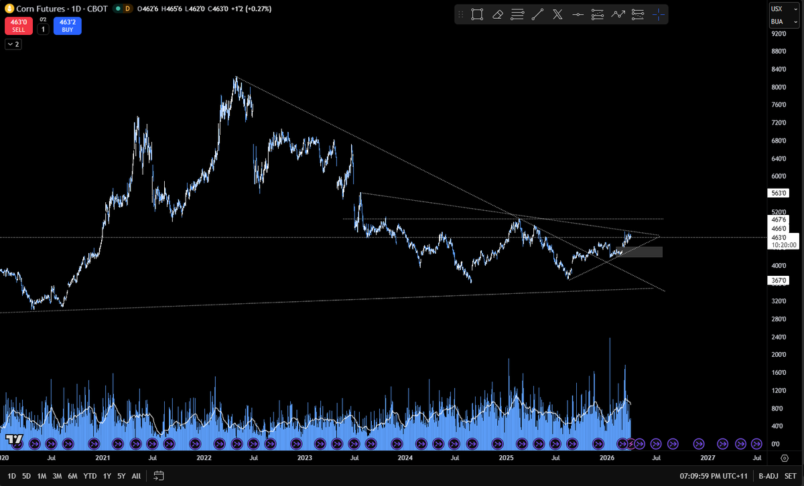Click the 467'6 price label on axis
804x486 pixels.
coord(778,220)
